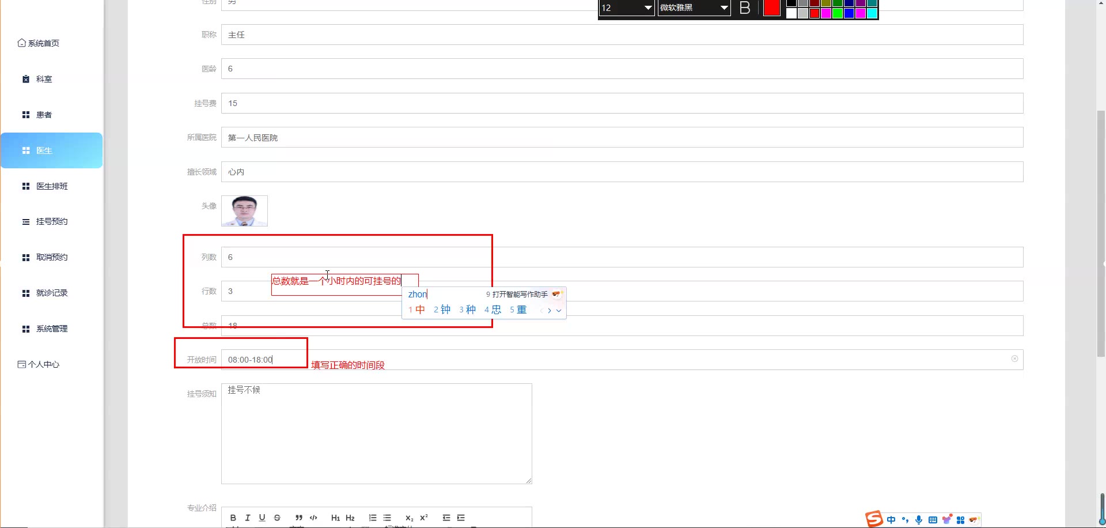Toggle Chinese punctuation mode in Sogou
The height and width of the screenshot is (528, 1106).
905,520
